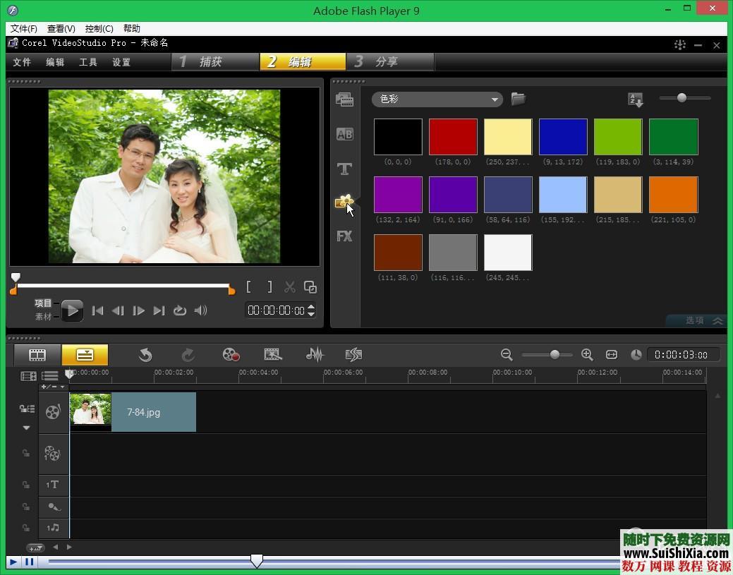Viewport: 733px width, 575px height.
Task: Select the Title library icon
Action: [344, 169]
